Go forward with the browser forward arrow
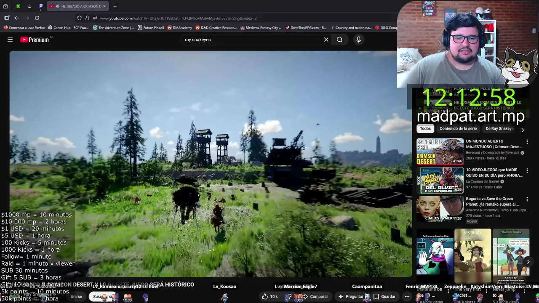 point(27,18)
